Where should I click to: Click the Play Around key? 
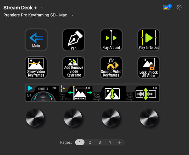(x=111, y=40)
